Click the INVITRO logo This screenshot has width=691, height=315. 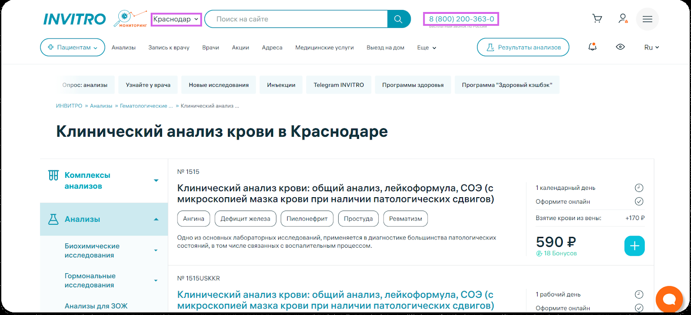point(74,19)
